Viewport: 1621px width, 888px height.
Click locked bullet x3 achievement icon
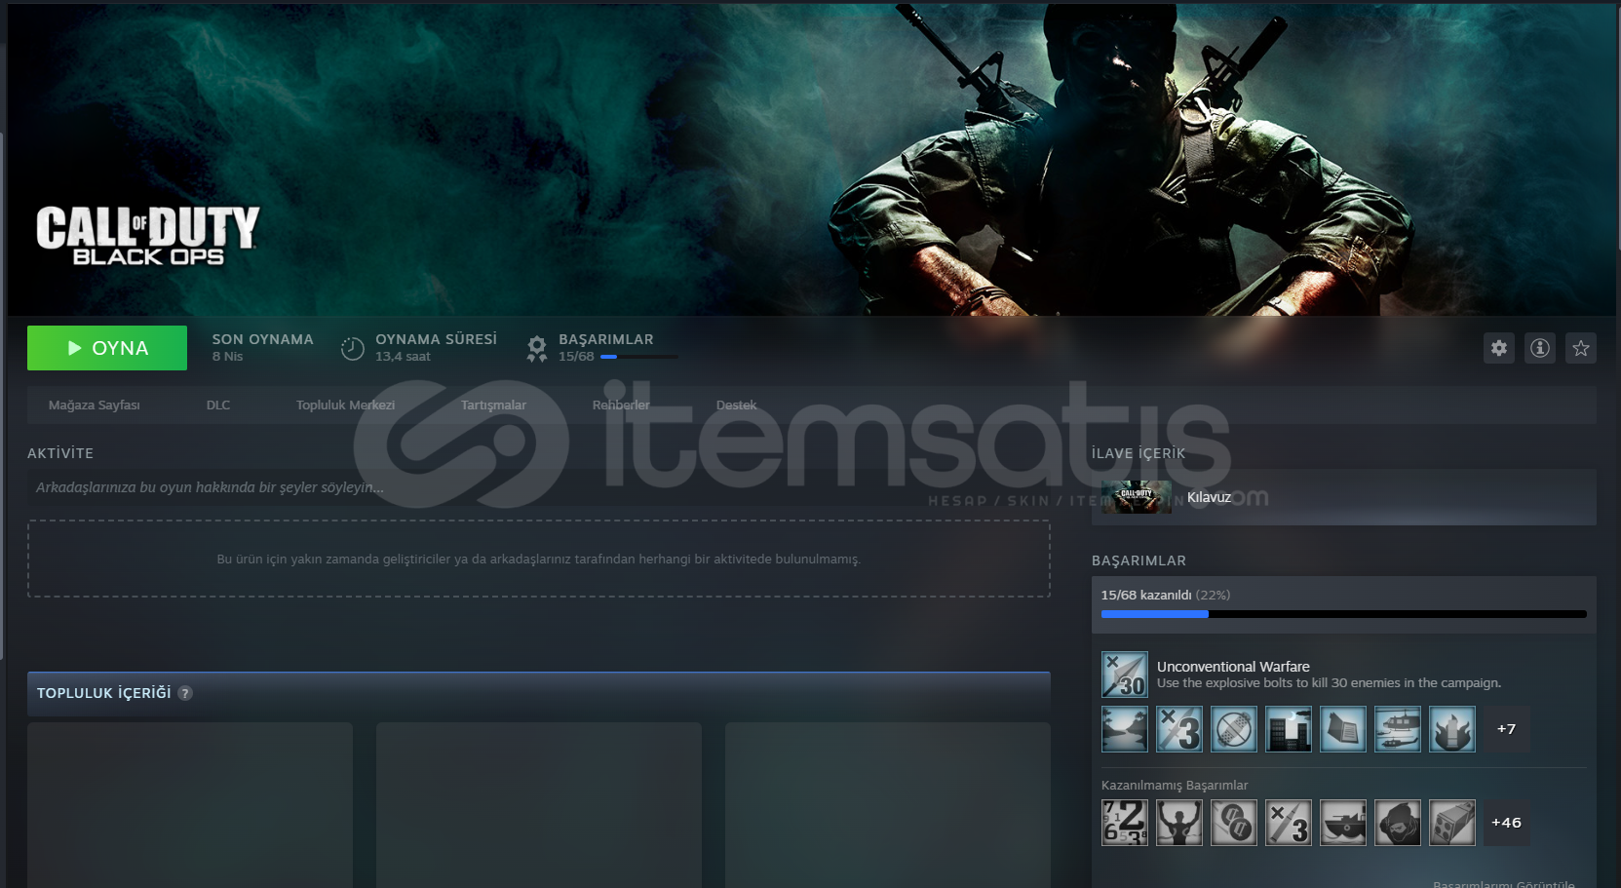(x=1289, y=823)
